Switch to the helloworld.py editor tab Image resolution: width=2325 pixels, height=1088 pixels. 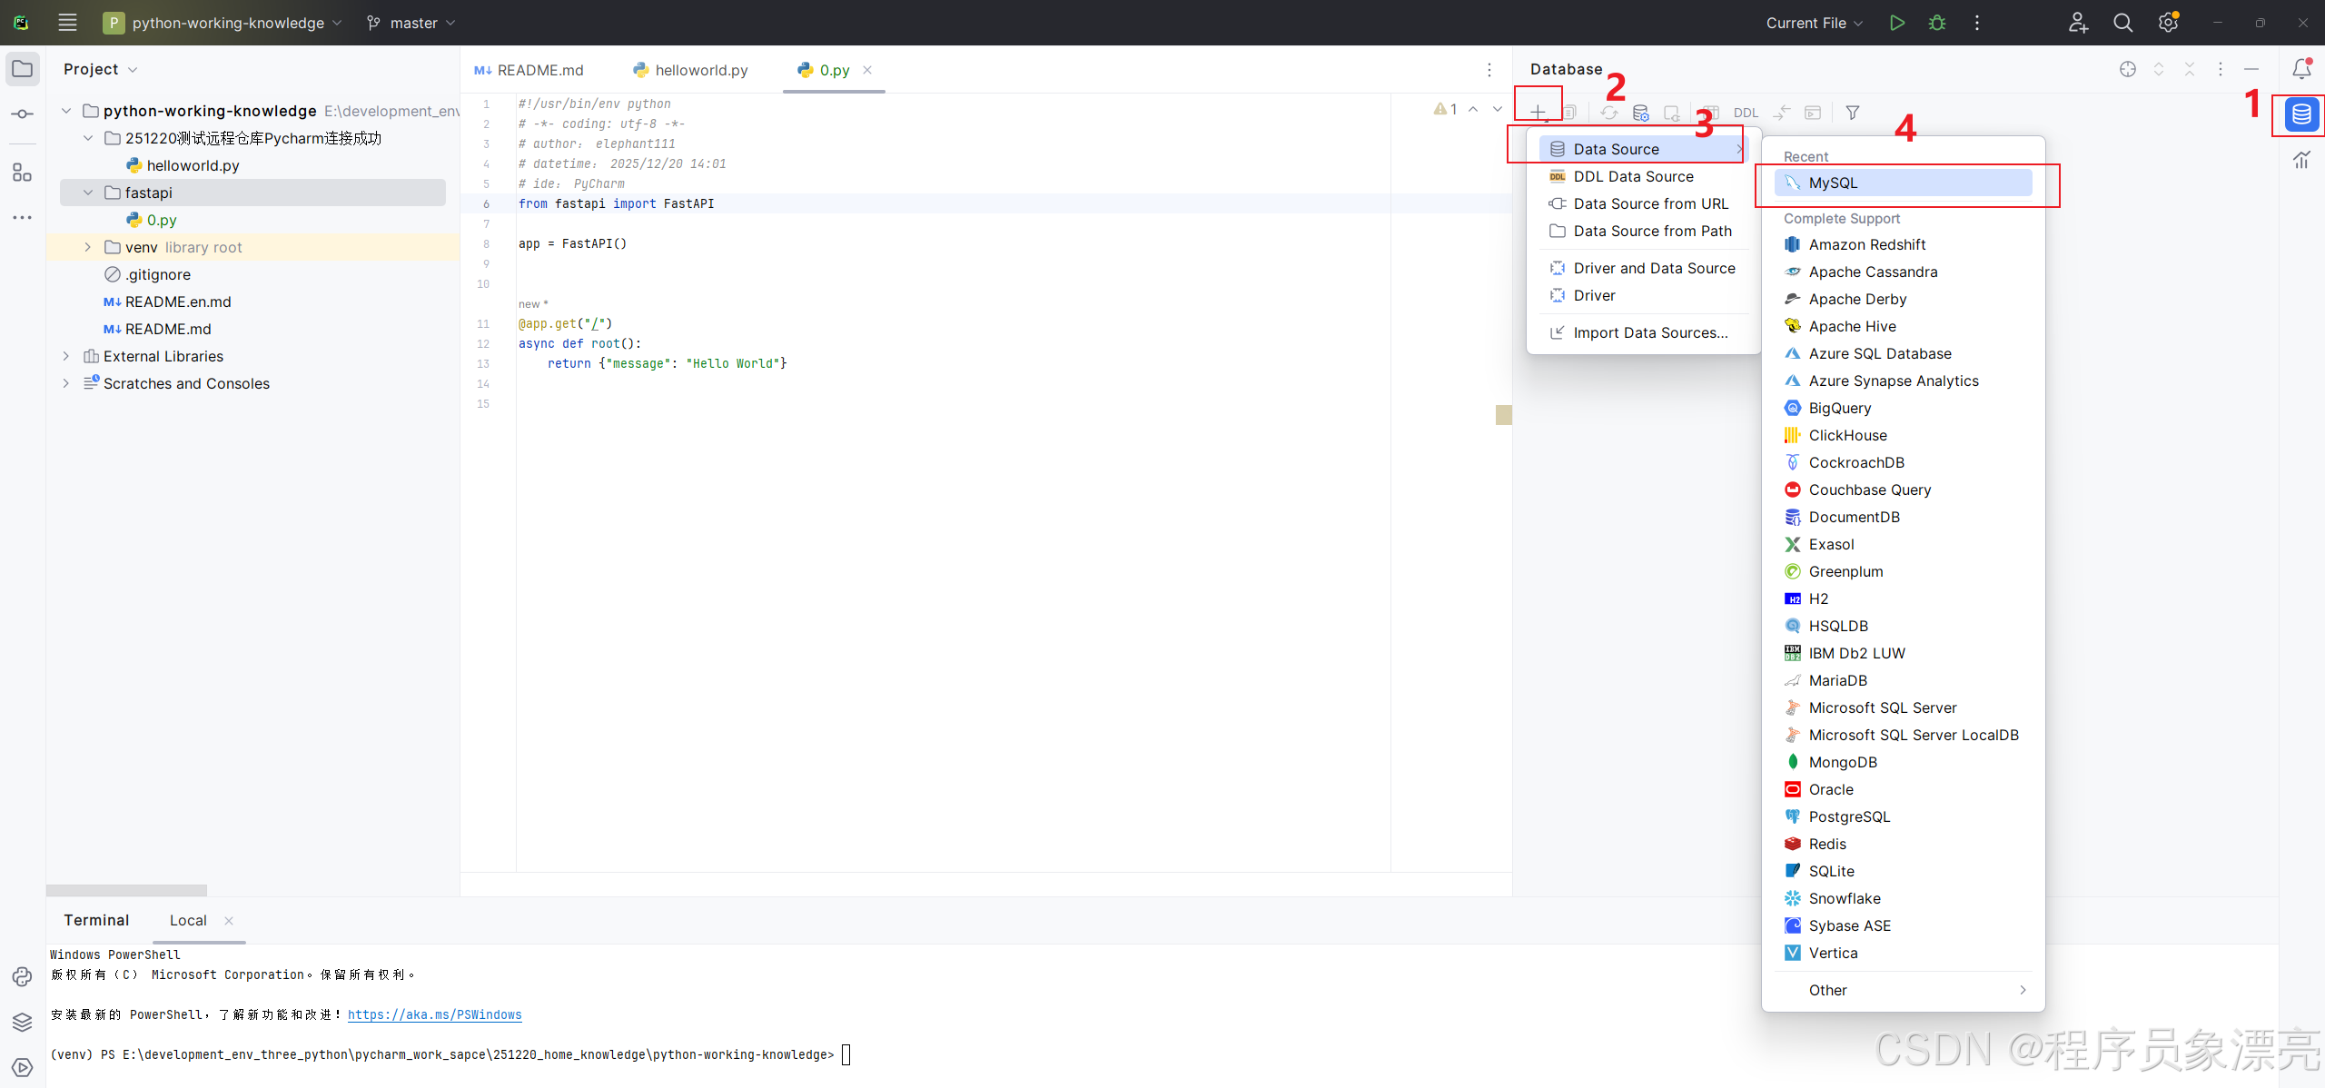700,70
